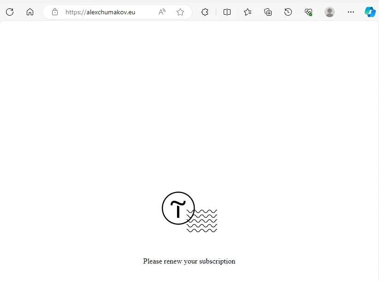Open the Collections panel

click(x=268, y=12)
